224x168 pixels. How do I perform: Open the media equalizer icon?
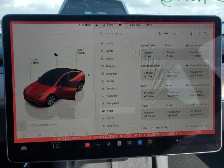click(x=71, y=134)
